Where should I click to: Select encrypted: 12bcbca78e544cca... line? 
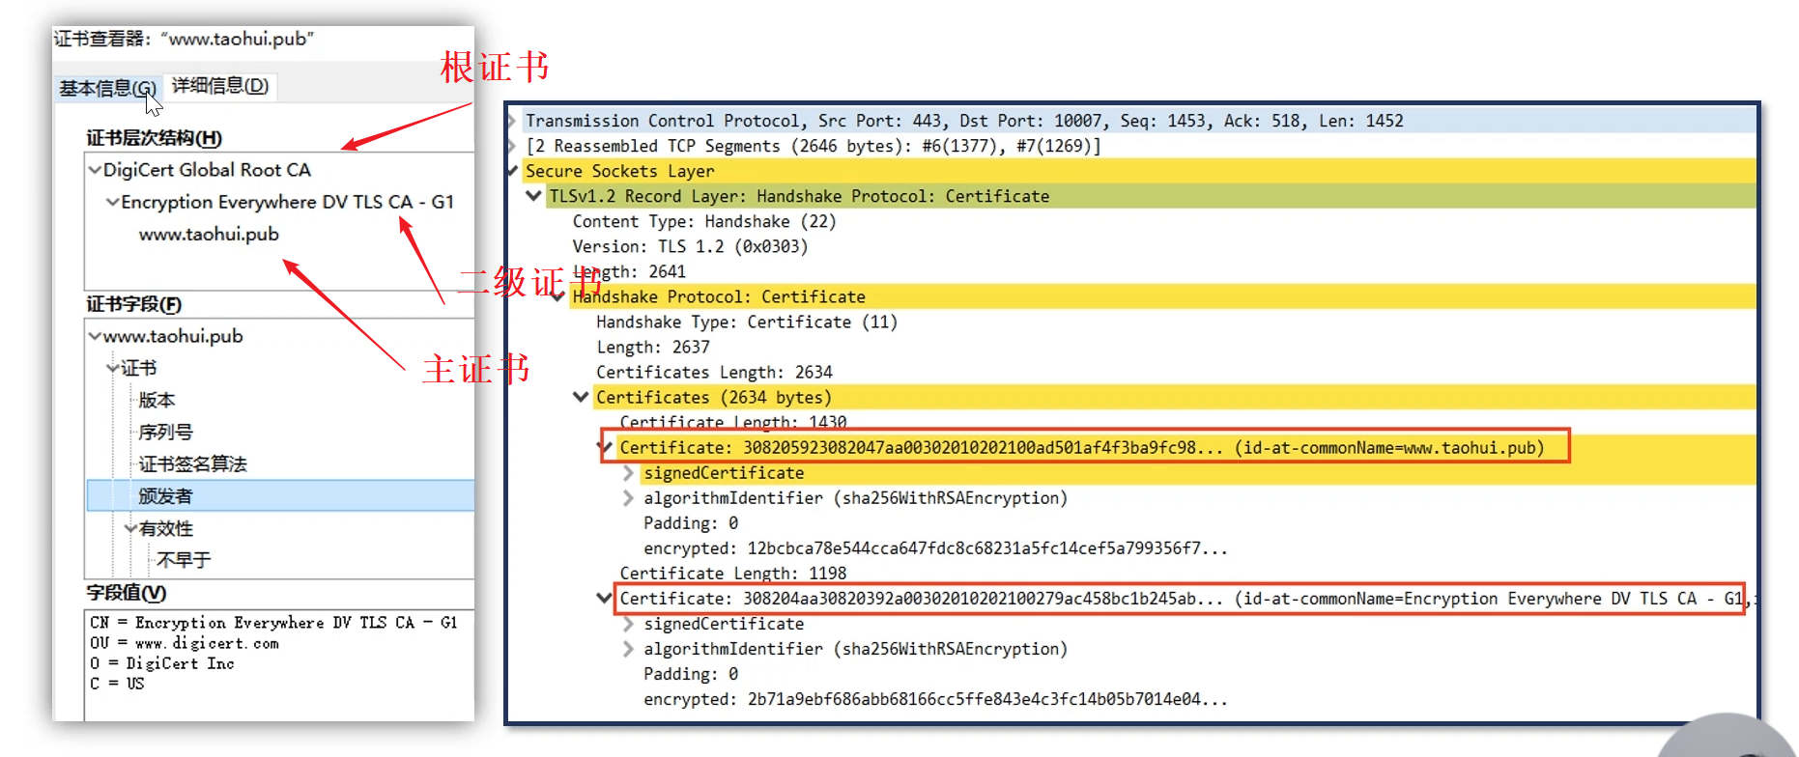click(935, 547)
